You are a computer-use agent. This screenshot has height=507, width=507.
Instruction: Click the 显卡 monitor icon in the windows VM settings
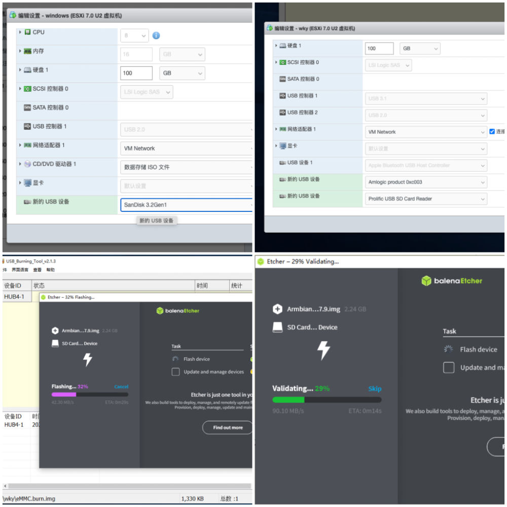click(x=27, y=183)
